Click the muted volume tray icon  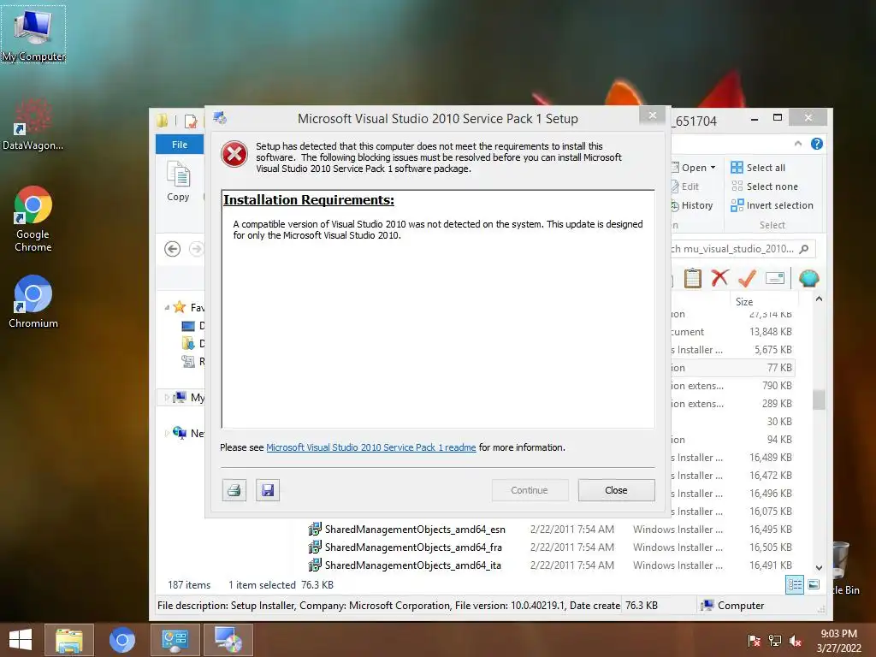click(796, 641)
